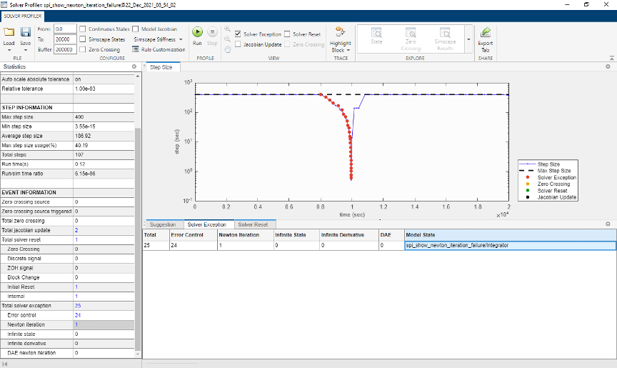Click the Export Tab icon
The height and width of the screenshot is (368, 617).
(486, 33)
